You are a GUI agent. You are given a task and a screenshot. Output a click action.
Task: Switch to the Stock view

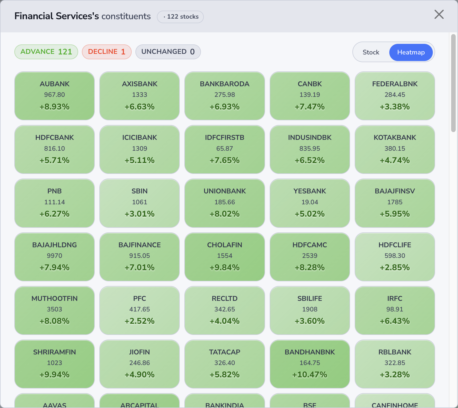[x=371, y=52]
